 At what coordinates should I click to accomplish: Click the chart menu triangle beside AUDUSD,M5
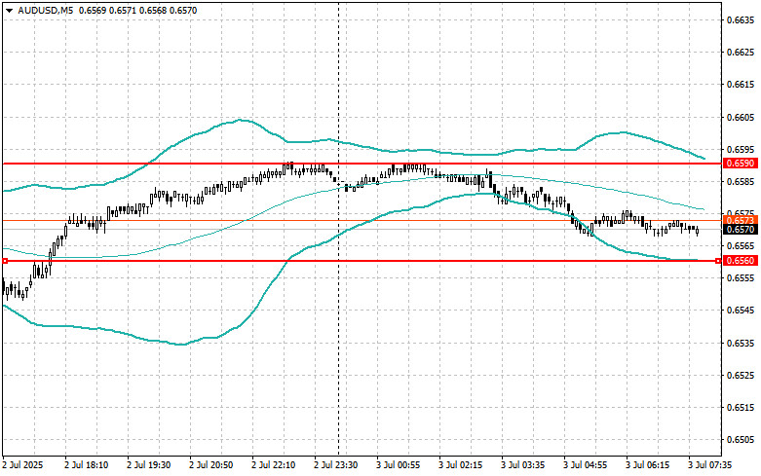pos(9,11)
